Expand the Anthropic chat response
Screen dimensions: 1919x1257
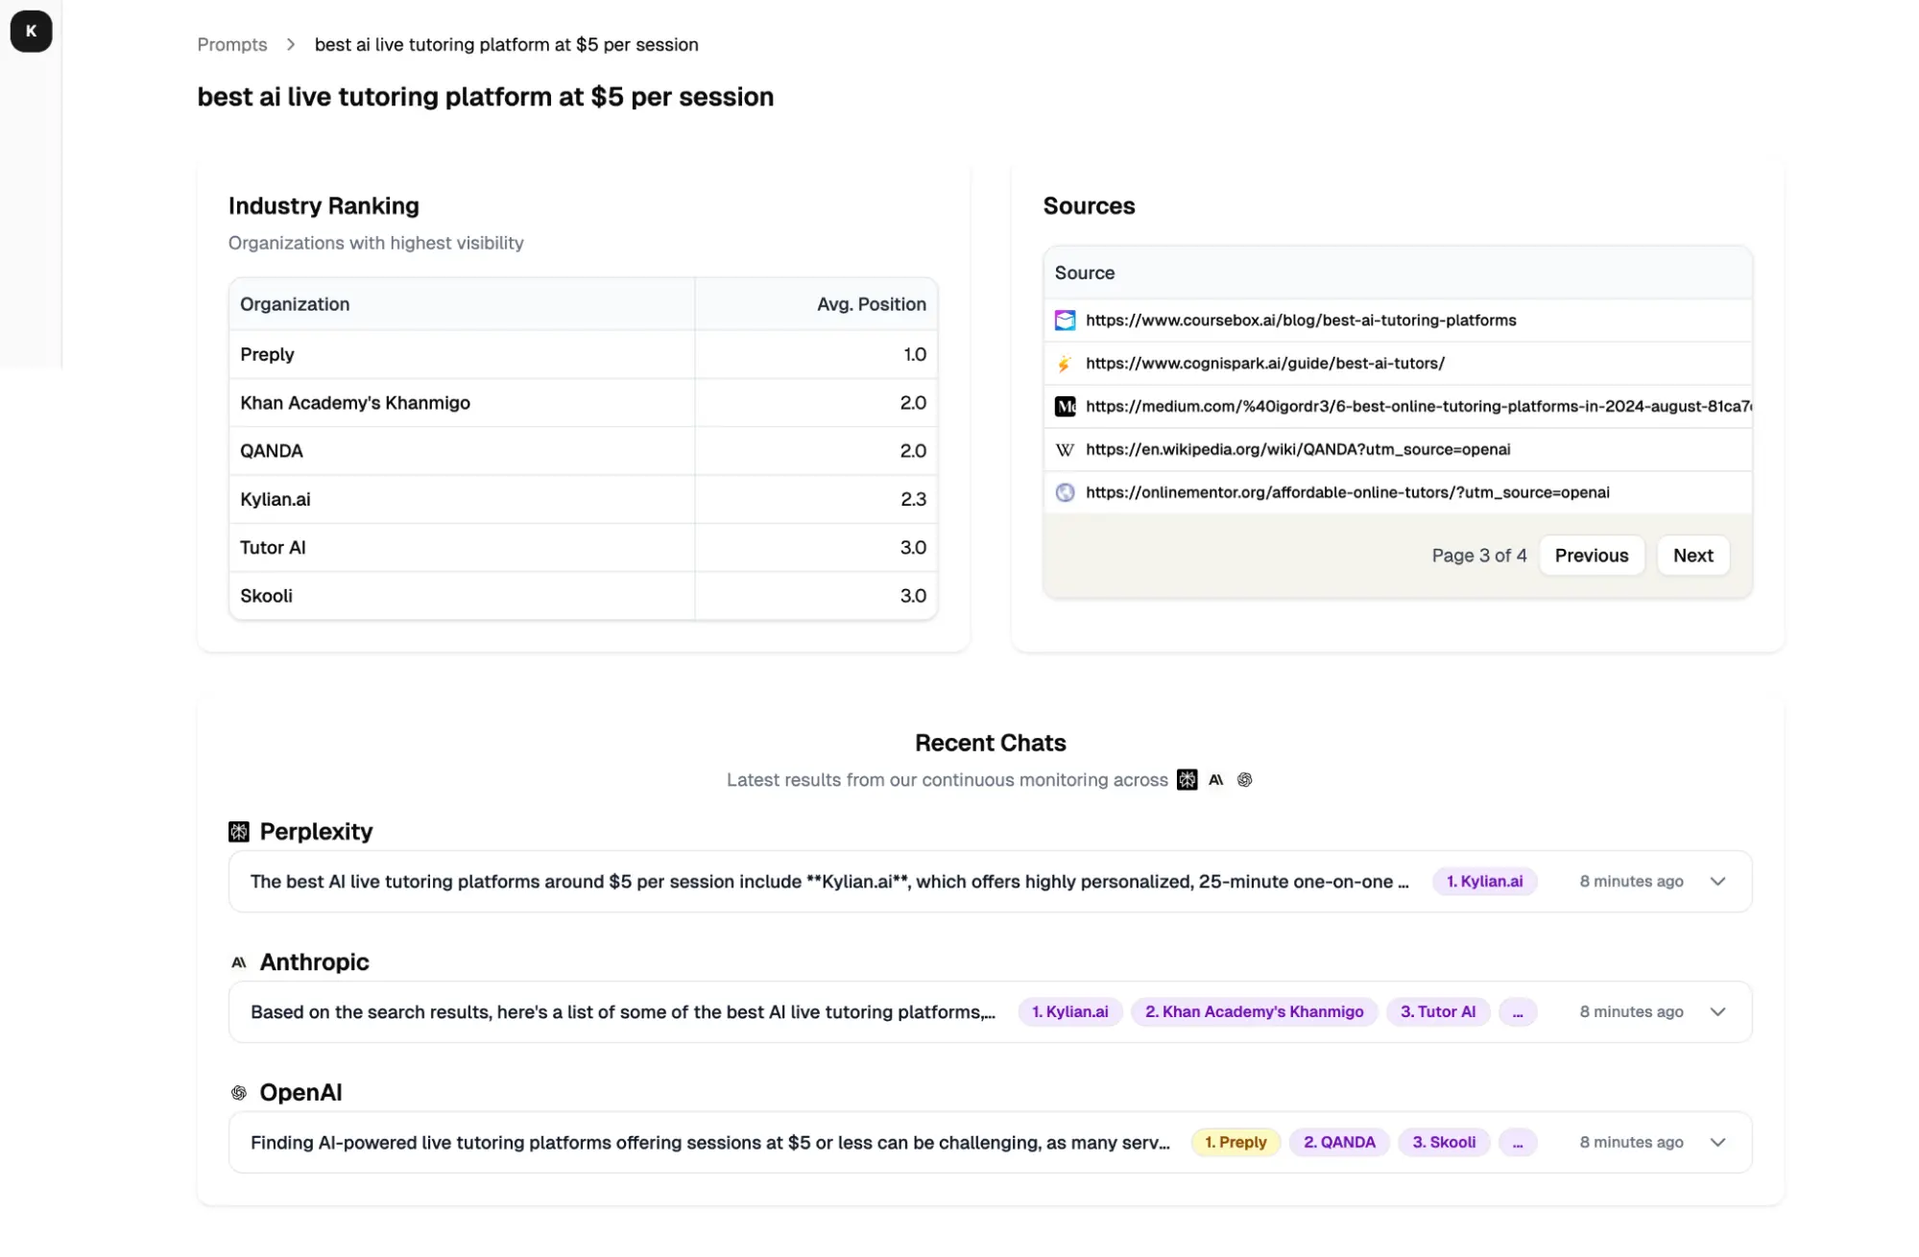tap(1717, 1011)
